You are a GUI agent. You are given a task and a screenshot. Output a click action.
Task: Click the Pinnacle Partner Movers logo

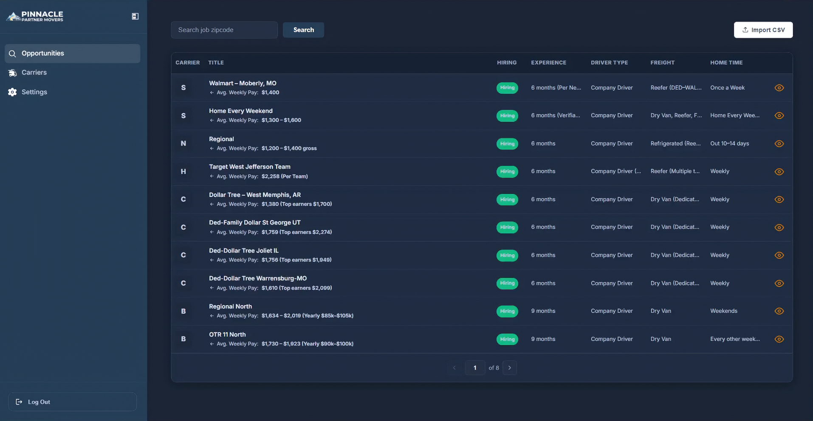coord(35,16)
